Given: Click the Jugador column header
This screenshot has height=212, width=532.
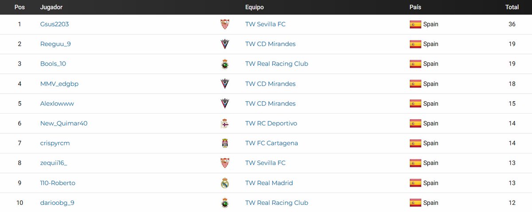Looking at the screenshot, I should tap(51, 8).
